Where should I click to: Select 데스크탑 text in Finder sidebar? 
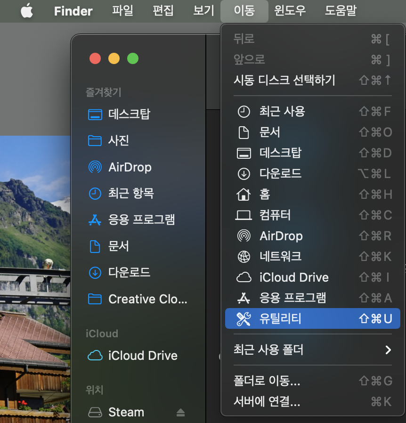(x=129, y=114)
